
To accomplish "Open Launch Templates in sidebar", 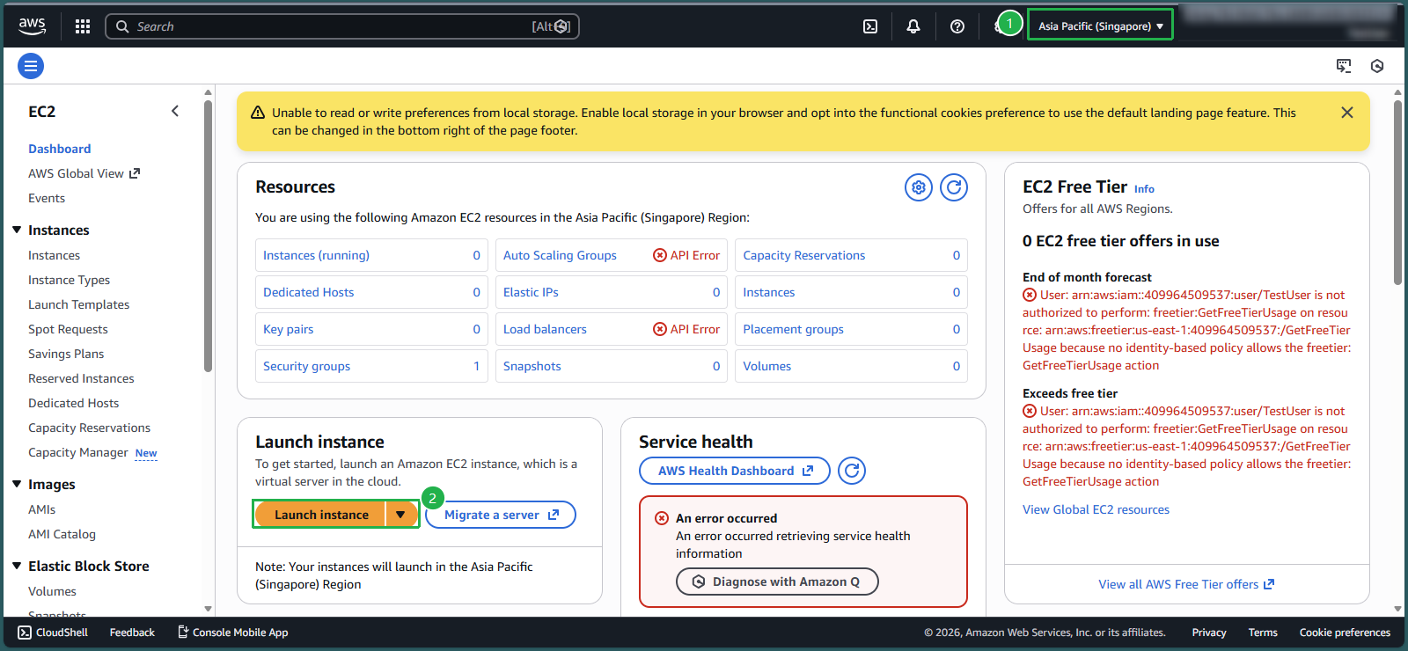I will pos(79,304).
